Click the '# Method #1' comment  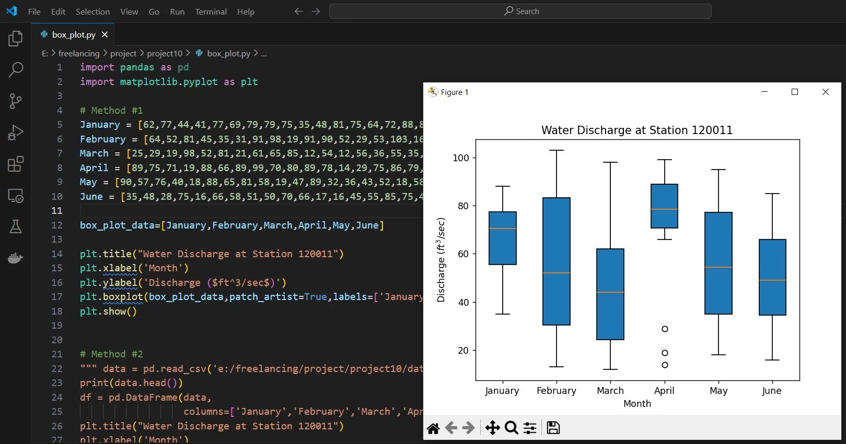click(111, 110)
